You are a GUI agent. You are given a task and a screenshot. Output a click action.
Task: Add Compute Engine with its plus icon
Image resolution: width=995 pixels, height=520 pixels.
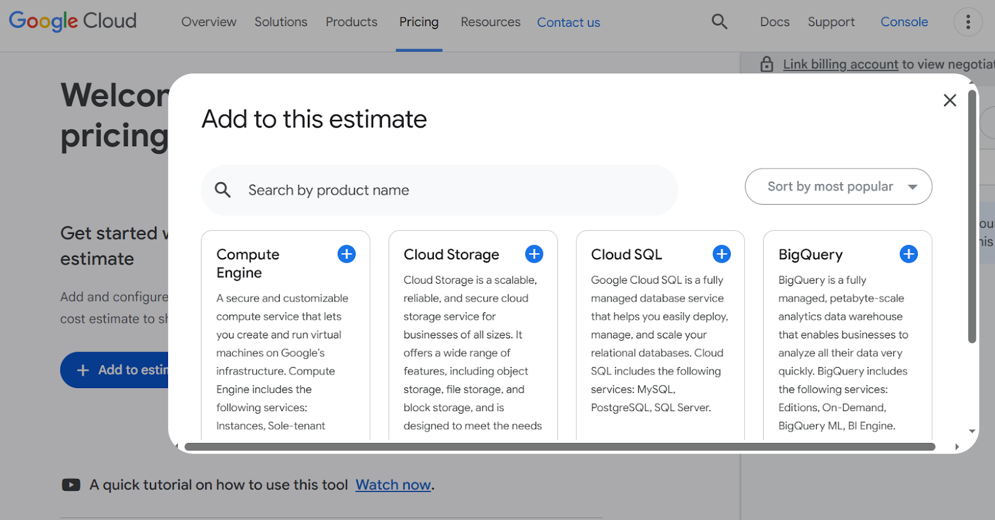[x=346, y=254]
